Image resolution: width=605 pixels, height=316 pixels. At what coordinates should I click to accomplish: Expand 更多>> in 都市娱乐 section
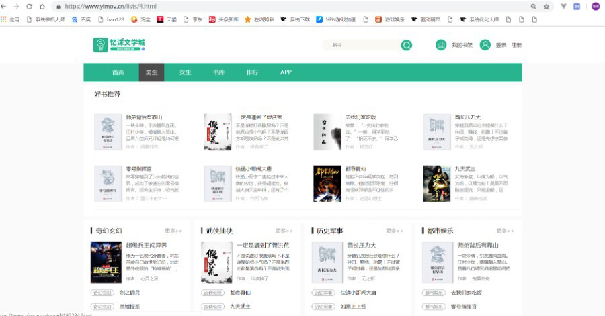506,231
